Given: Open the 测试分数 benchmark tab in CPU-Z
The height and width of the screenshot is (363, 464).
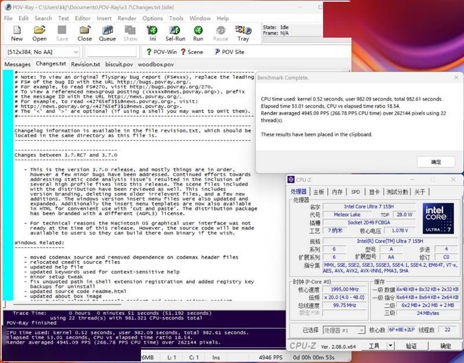Looking at the screenshot, I should coord(397,192).
